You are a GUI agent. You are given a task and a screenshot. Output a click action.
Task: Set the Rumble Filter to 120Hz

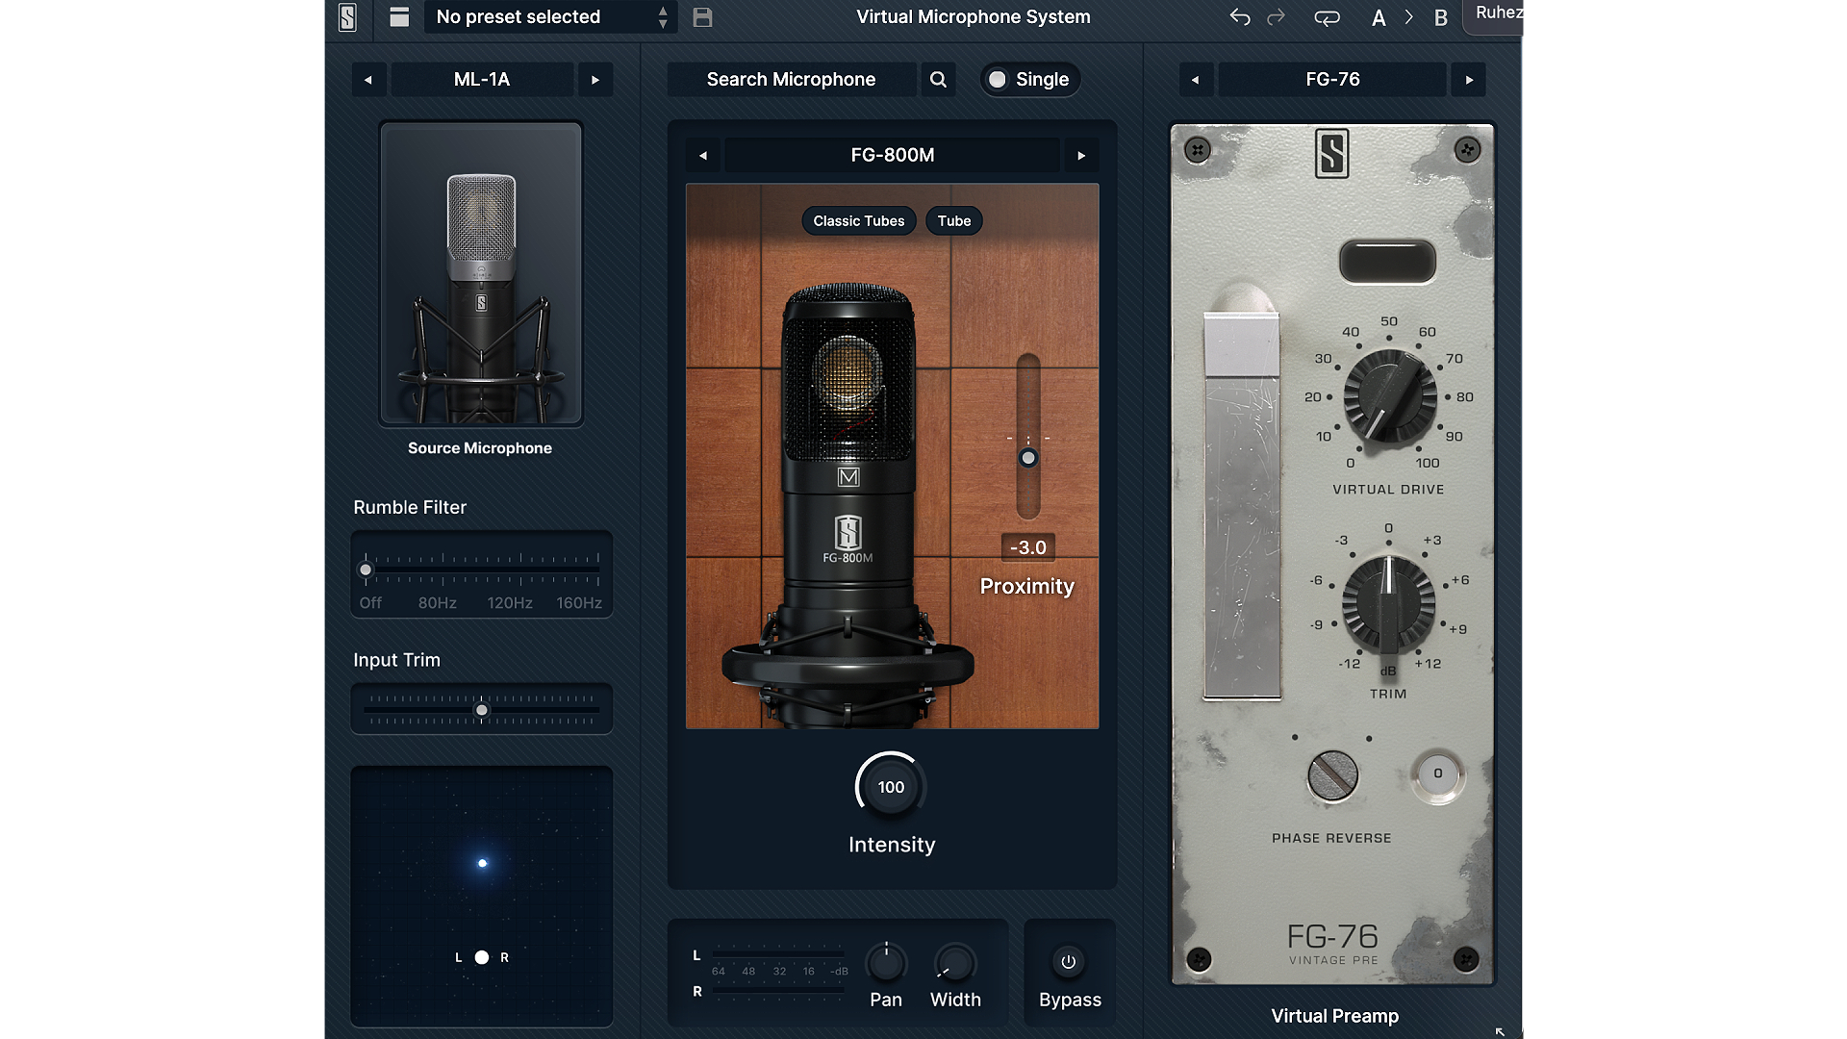tap(510, 603)
